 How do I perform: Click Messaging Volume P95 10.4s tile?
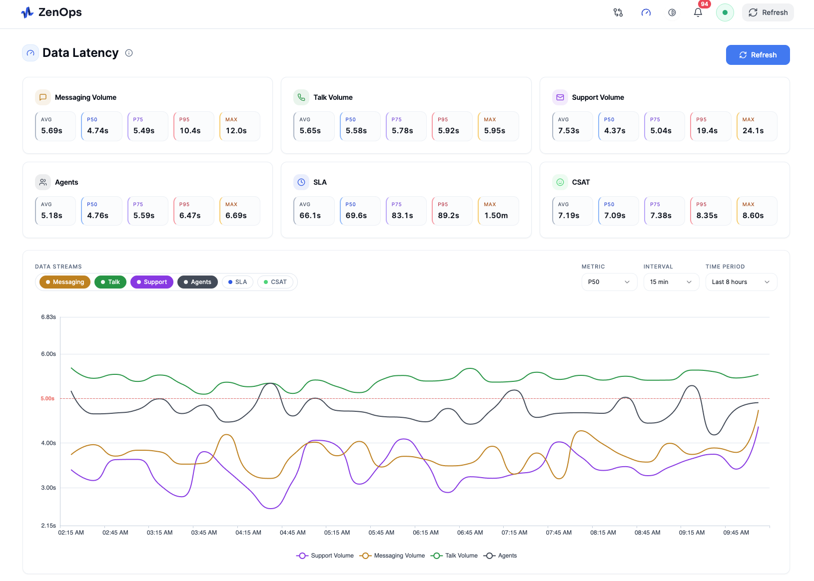(194, 126)
